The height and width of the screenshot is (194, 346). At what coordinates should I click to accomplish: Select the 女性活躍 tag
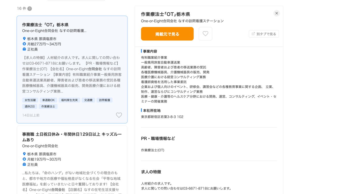[x=30, y=100]
